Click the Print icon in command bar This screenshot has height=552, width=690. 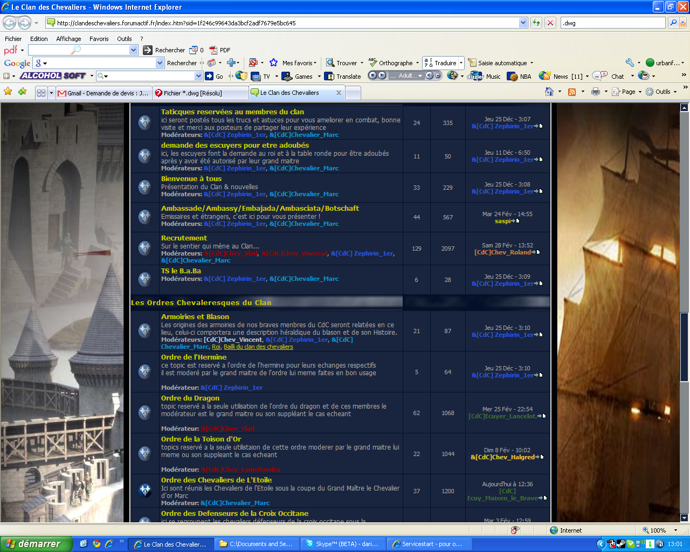595,92
